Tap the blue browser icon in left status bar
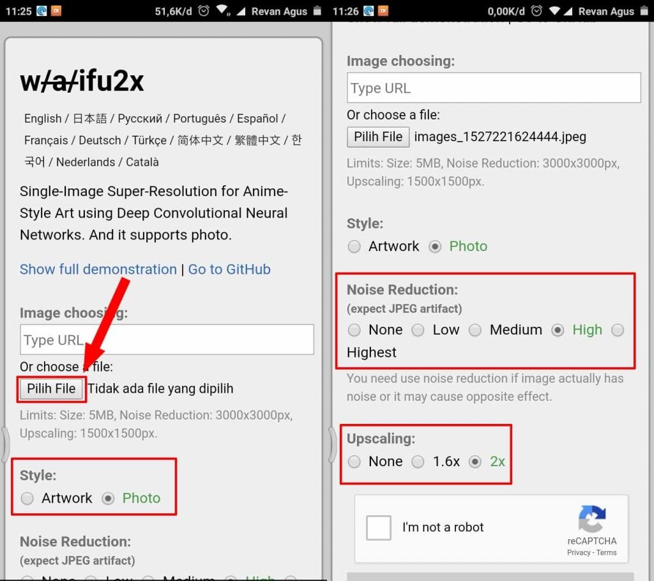654x581 pixels. coord(42,10)
